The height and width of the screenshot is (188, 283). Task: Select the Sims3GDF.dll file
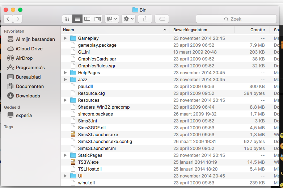pyautogui.click(x=92, y=128)
